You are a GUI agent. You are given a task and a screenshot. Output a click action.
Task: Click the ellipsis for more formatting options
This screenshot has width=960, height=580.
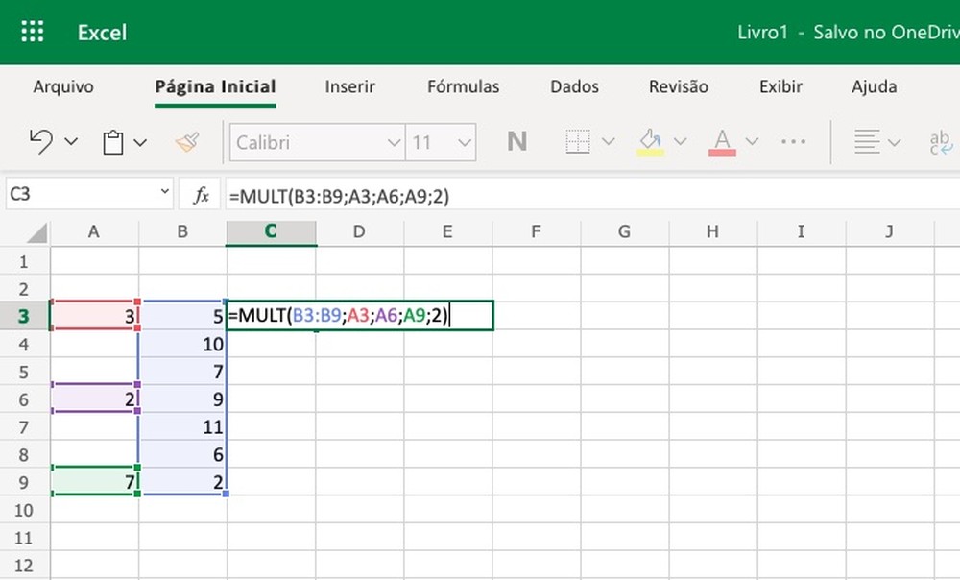[793, 141]
